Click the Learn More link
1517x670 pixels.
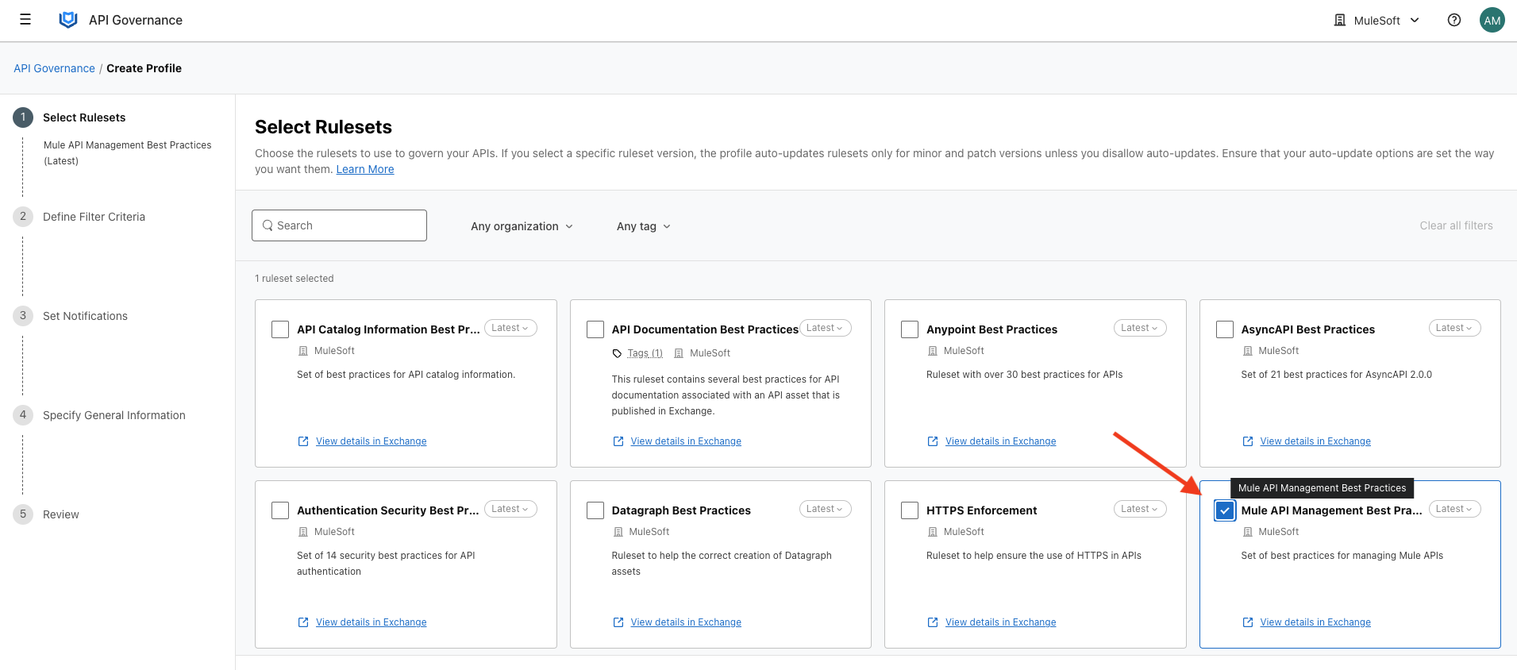[x=364, y=169]
